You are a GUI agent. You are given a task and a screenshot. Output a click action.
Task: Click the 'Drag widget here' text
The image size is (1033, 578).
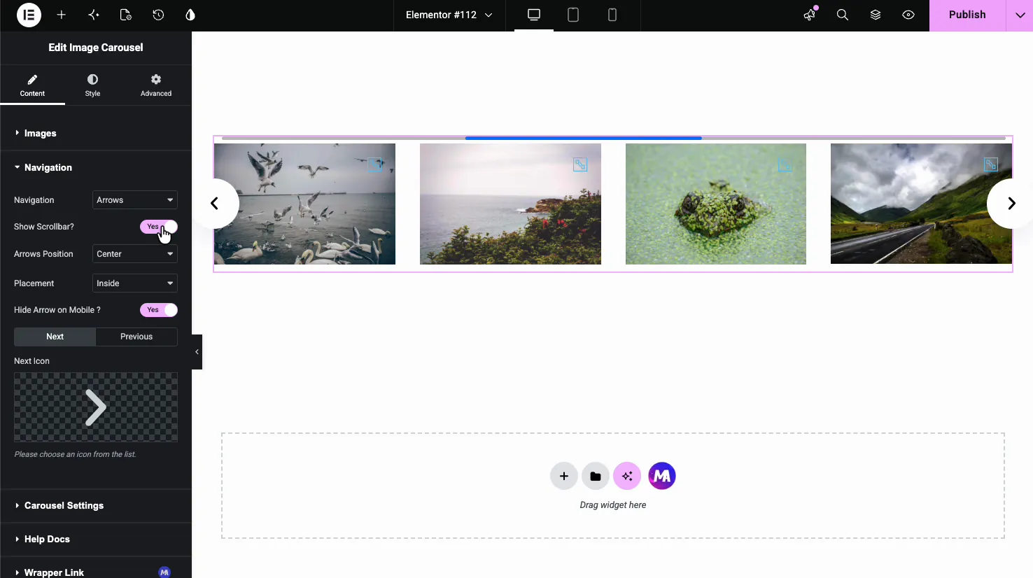pos(613,505)
